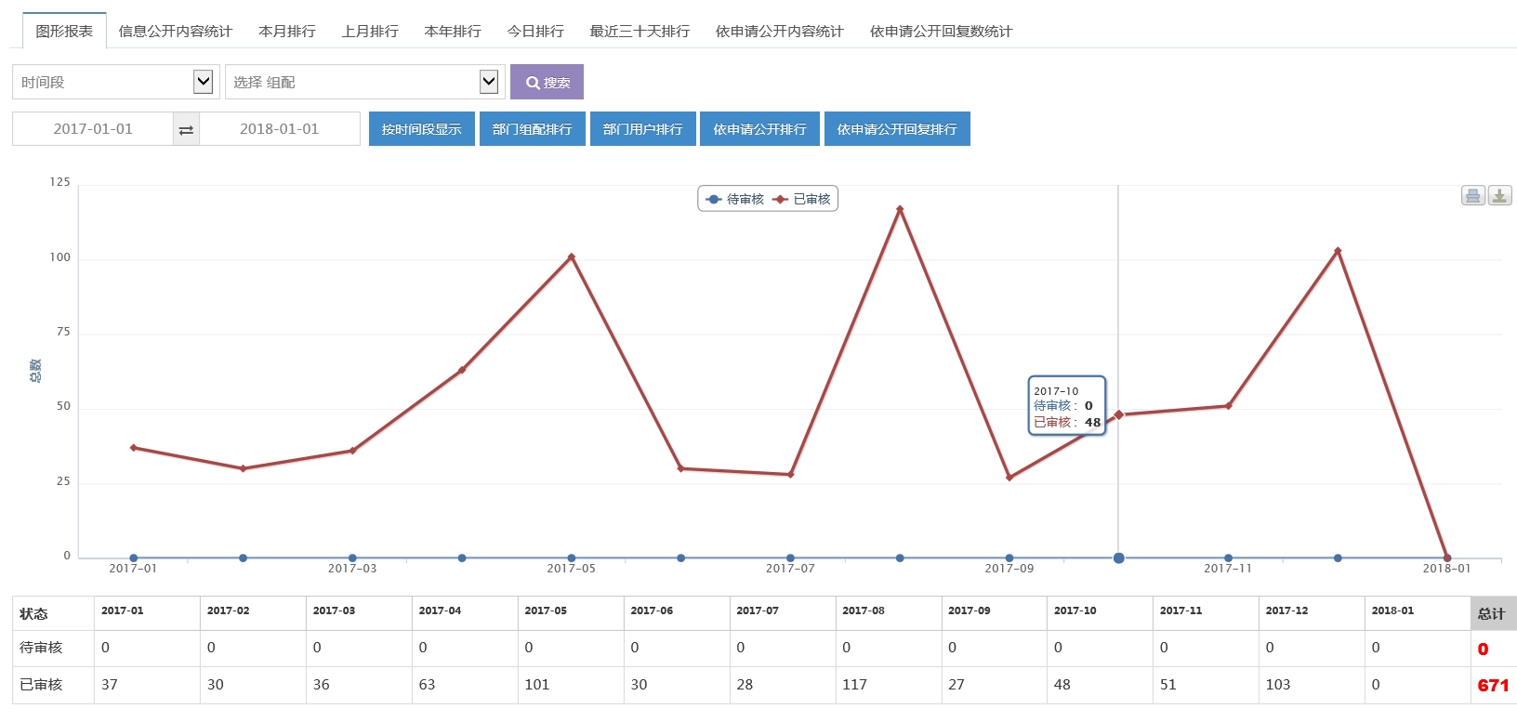The image size is (1517, 722).
Task: Click the 2017-05 已审核 data point
Action: tap(572, 257)
